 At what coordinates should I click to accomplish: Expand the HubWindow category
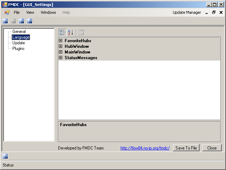[x=60, y=46]
